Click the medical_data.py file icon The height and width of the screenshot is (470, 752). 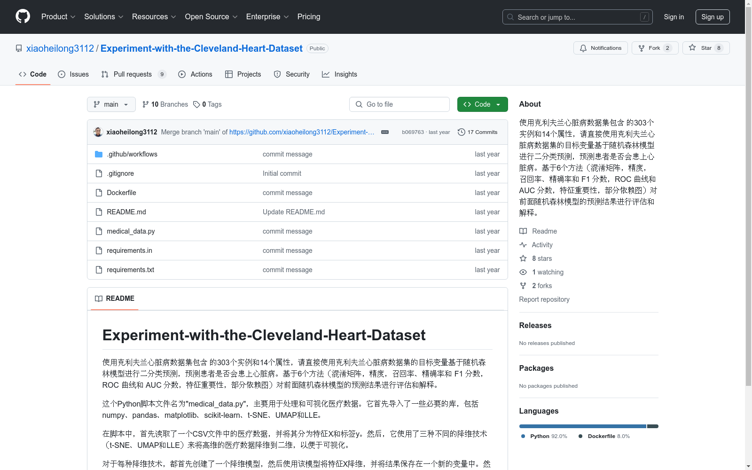click(99, 231)
